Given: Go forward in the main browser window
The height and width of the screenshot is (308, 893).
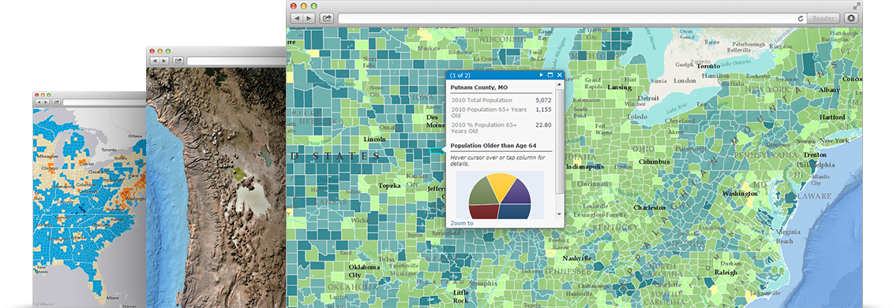Looking at the screenshot, I should tap(308, 18).
